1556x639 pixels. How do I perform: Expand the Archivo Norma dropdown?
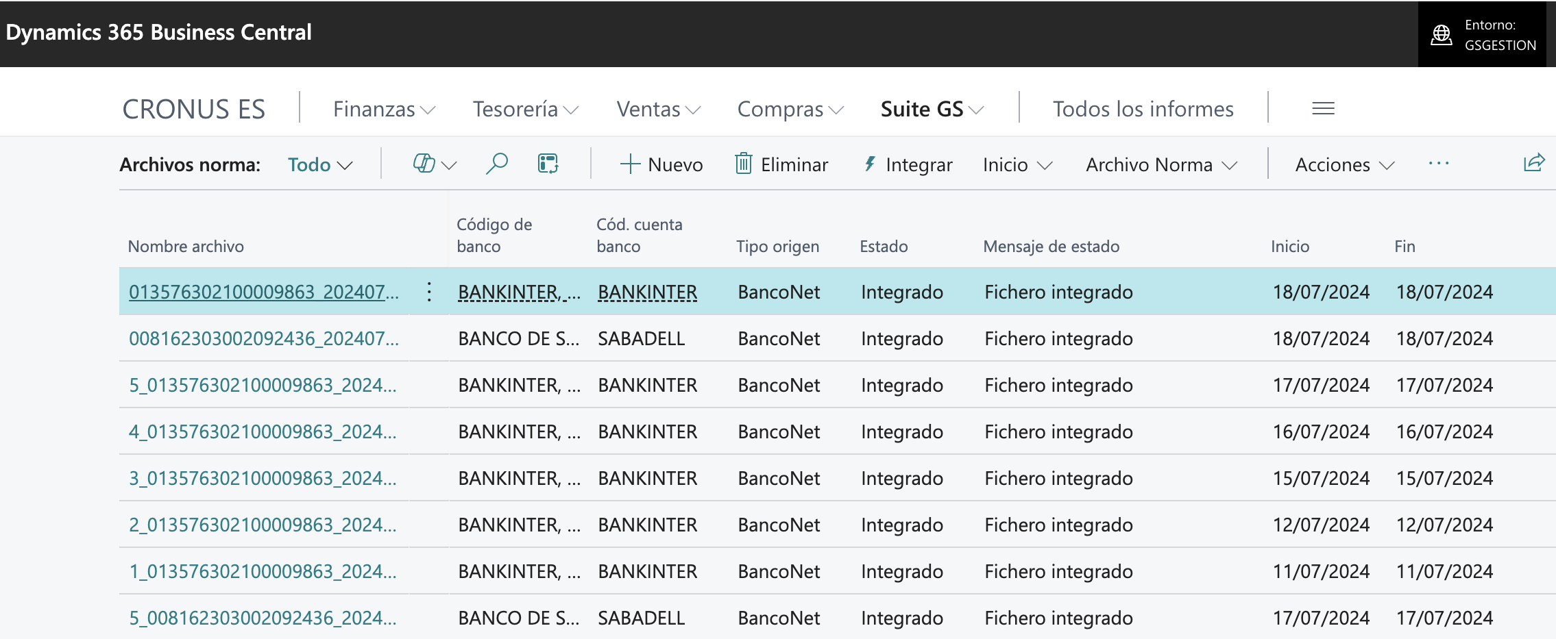[1161, 164]
